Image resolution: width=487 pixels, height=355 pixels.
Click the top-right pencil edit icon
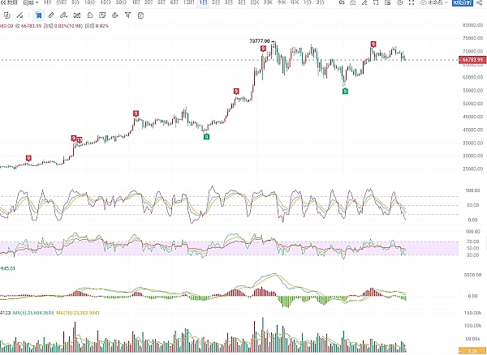point(364,2)
